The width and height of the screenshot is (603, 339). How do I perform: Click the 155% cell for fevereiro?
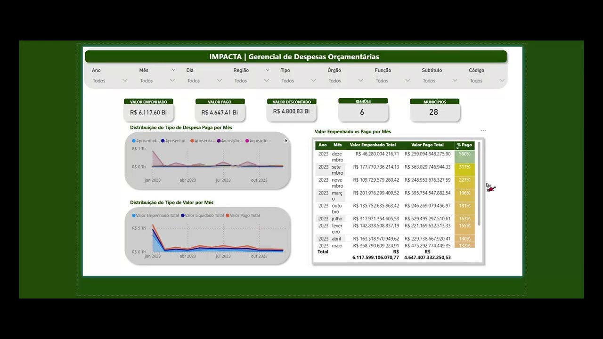point(464,229)
